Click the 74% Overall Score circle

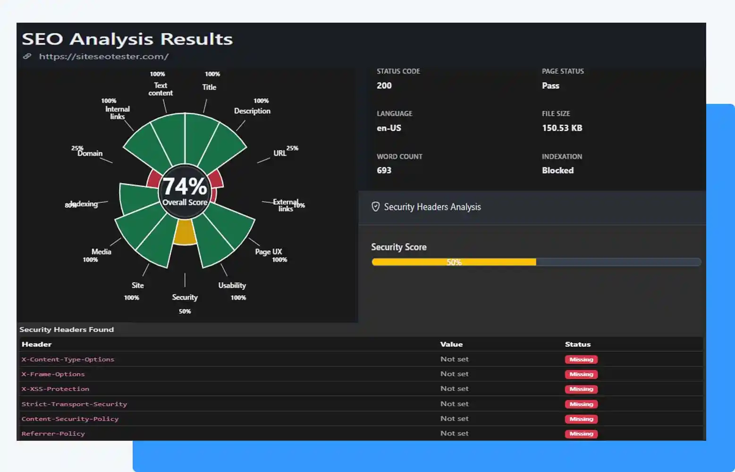185,191
